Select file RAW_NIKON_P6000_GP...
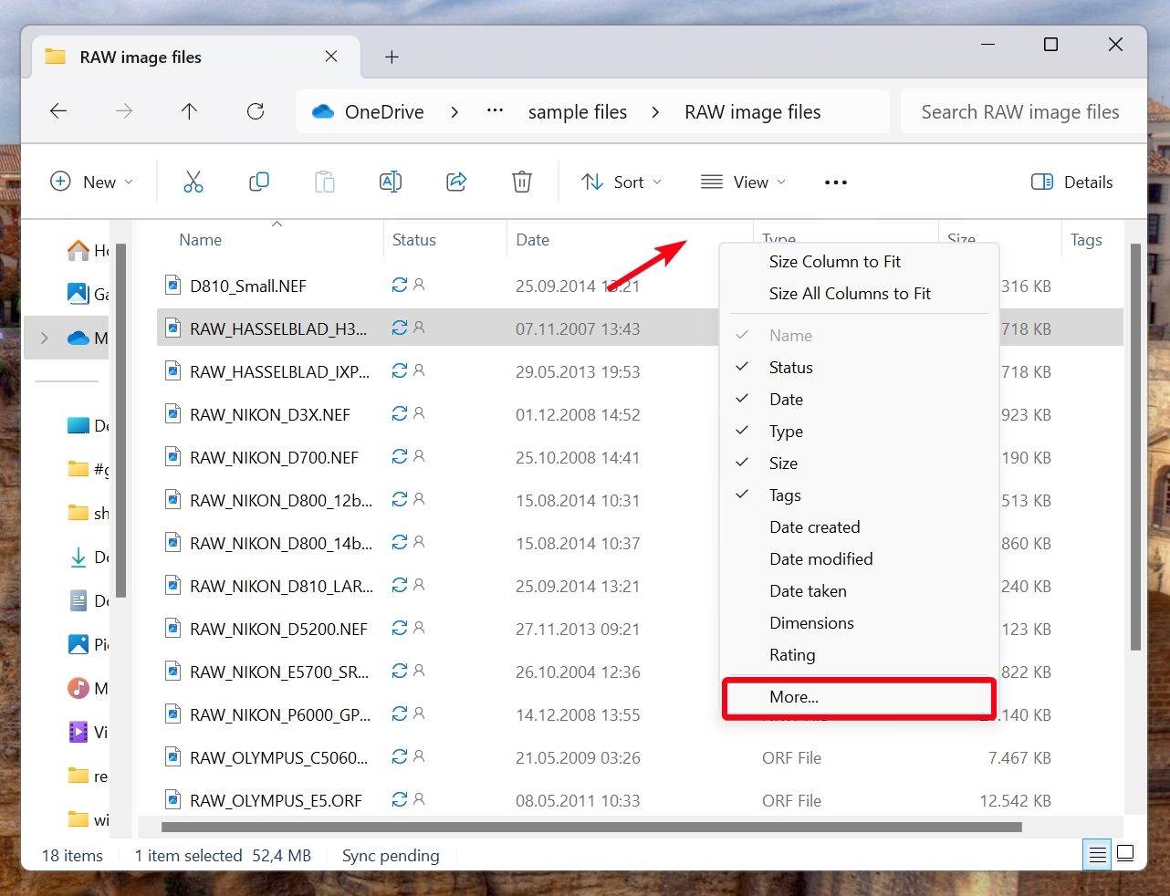The height and width of the screenshot is (896, 1170). click(280, 714)
